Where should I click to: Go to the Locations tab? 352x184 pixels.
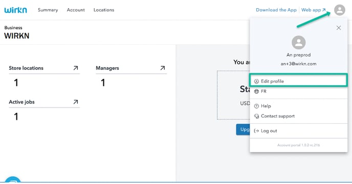tap(104, 10)
